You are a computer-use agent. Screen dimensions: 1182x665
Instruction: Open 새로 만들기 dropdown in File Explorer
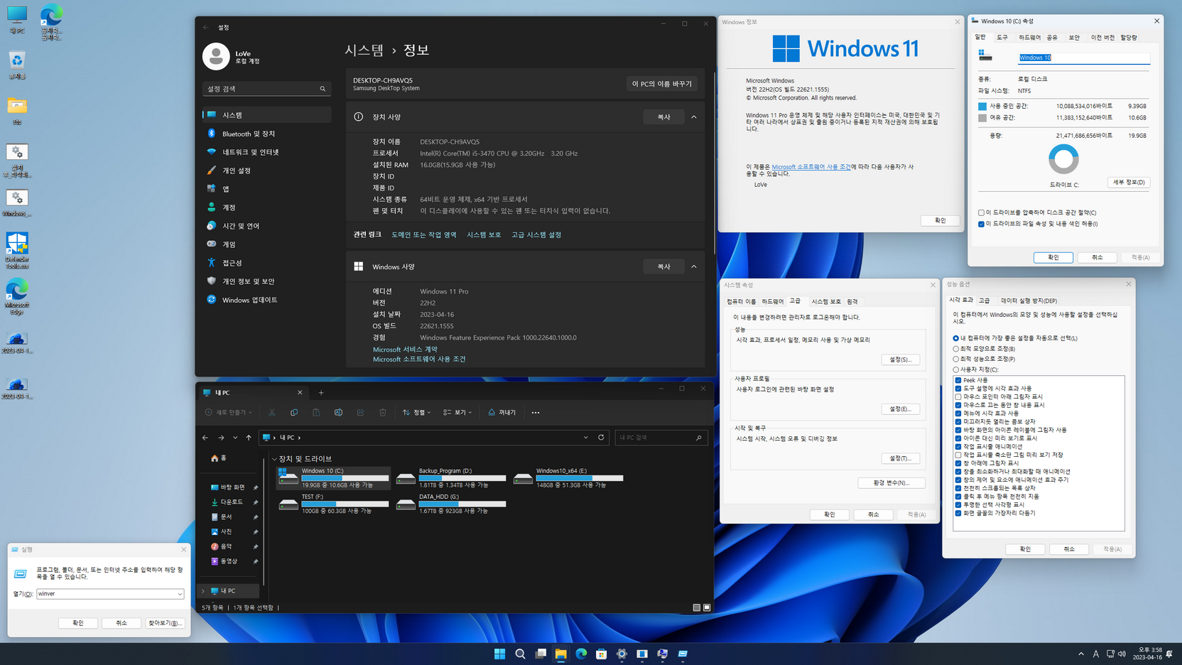[x=229, y=412]
